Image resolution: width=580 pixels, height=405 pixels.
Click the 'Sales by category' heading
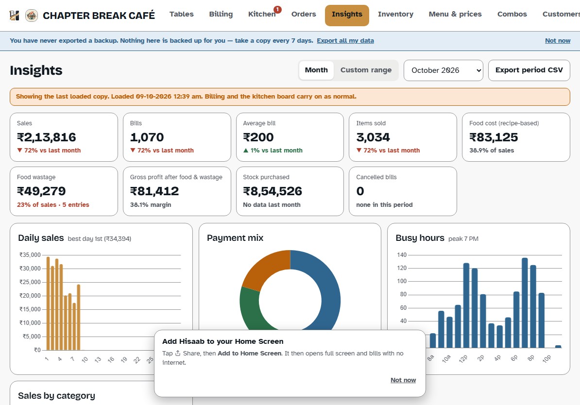(57, 396)
